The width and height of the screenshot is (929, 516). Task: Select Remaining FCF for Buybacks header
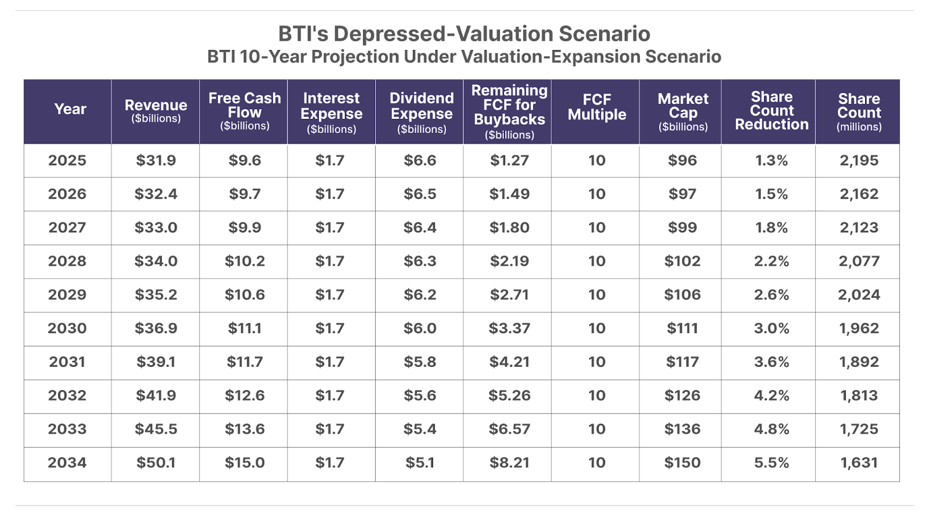[x=509, y=111]
